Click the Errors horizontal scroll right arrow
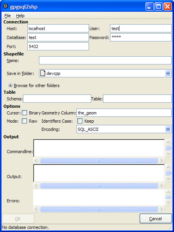The width and height of the screenshot is (174, 232). click(161, 209)
